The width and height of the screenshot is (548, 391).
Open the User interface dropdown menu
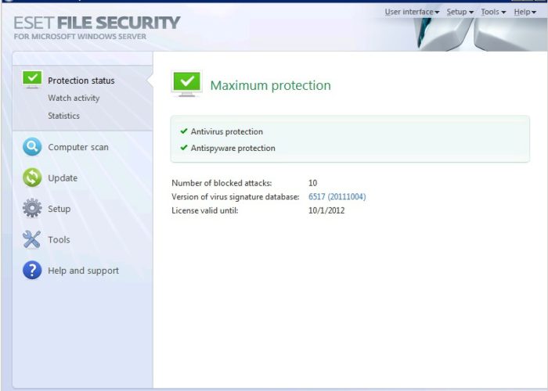(x=412, y=12)
